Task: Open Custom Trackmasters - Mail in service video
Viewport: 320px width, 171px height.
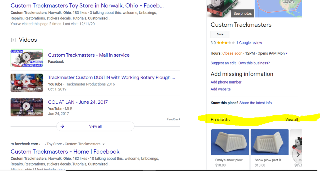Action: 89,55
